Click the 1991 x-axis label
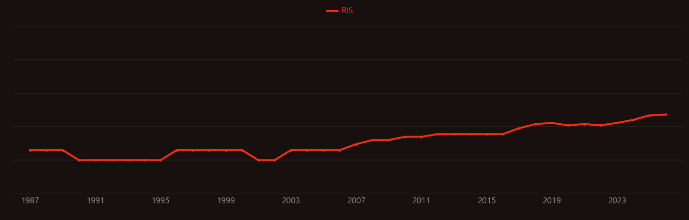 95,201
